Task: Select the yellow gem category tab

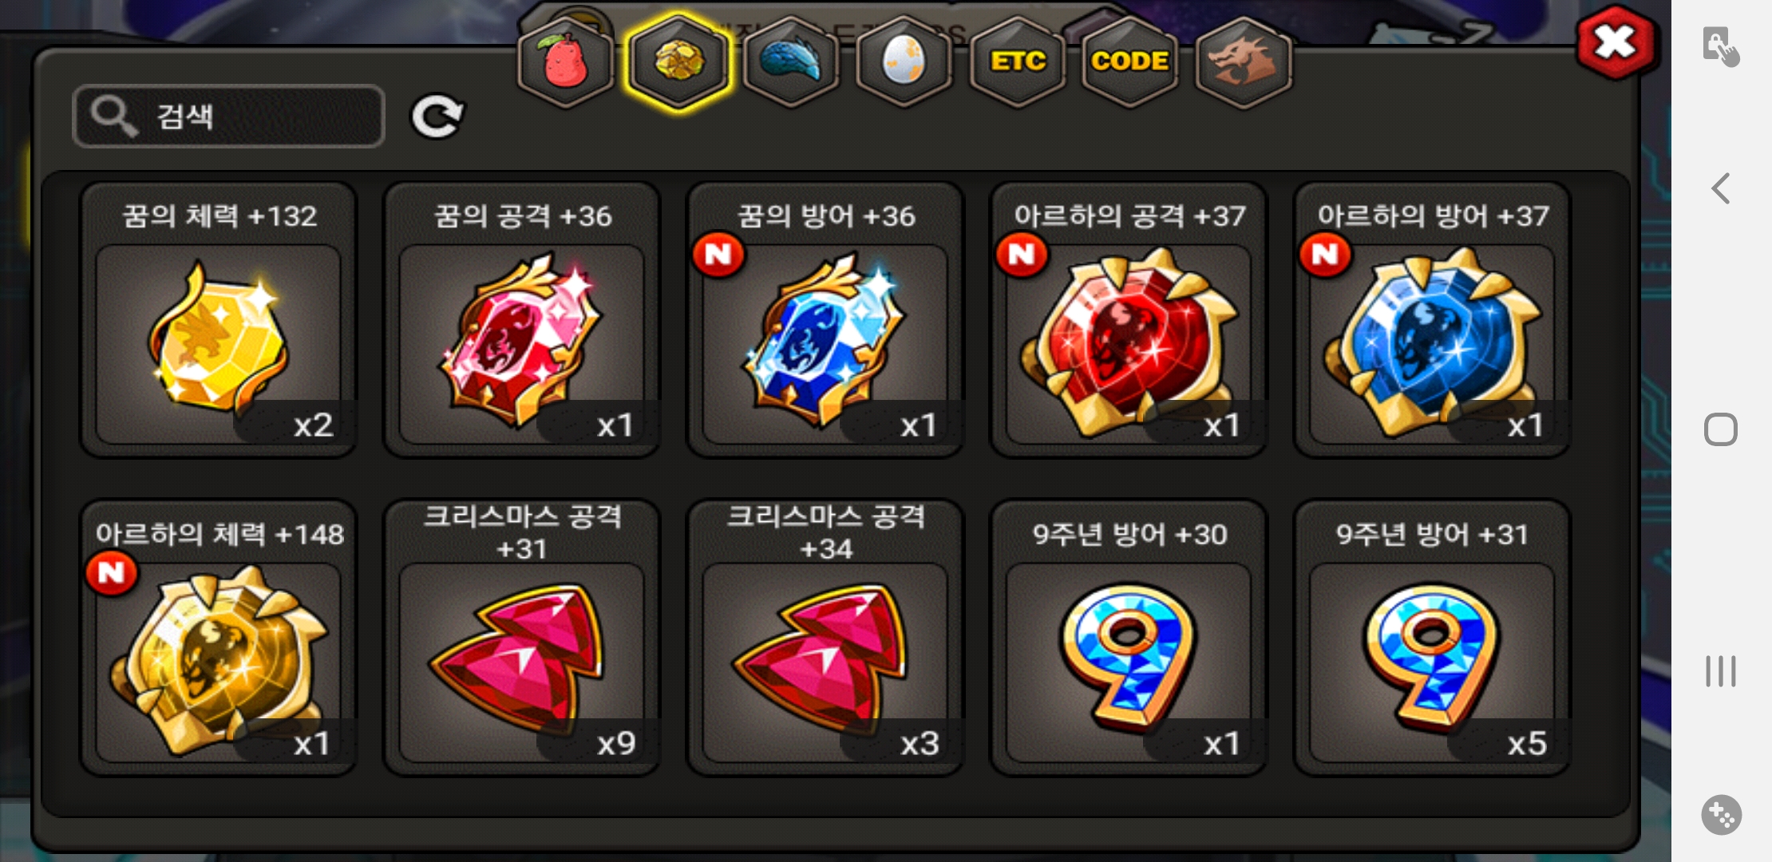Action: 678,61
